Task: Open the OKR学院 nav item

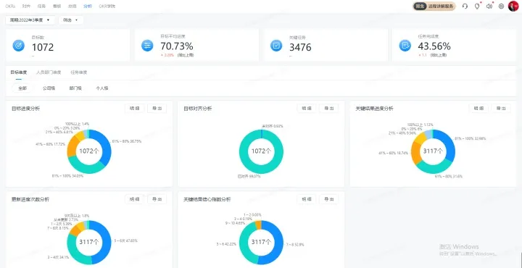Action: pos(107,6)
